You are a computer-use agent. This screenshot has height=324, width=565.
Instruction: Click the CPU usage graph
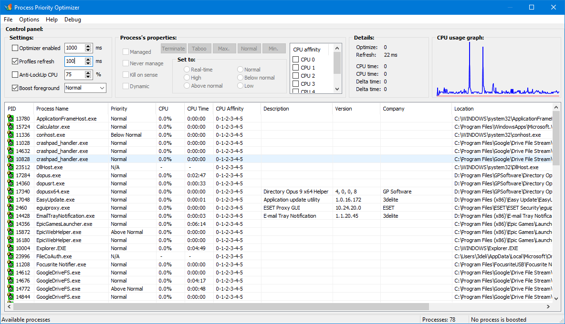tap(497, 69)
